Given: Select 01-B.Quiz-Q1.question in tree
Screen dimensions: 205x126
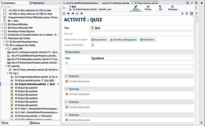Looking at the screenshot, I should 26,88.
